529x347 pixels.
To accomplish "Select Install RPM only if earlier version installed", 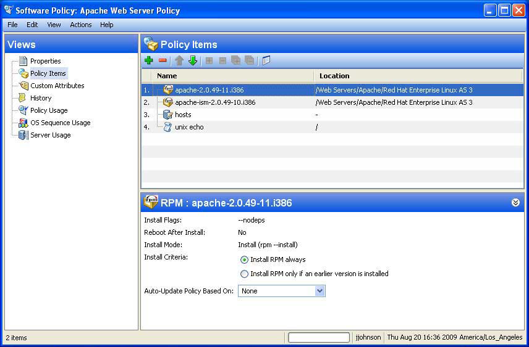I will (244, 274).
